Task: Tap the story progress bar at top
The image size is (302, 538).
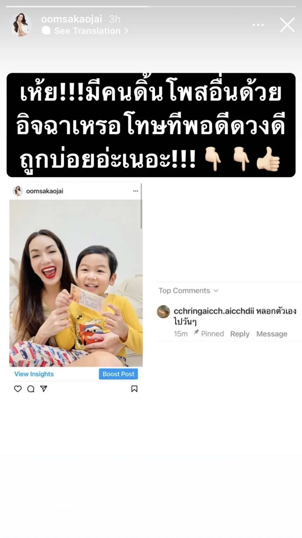Action: point(151,6)
